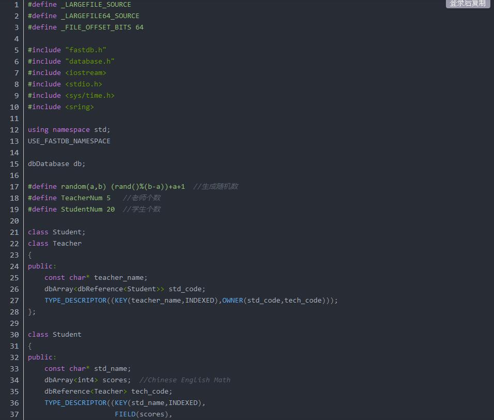Click line number 17 in the gutter

click(x=14, y=187)
